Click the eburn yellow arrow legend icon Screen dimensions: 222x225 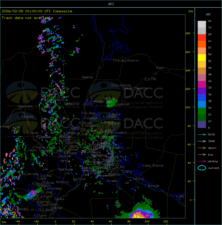pyautogui.click(x=202, y=148)
